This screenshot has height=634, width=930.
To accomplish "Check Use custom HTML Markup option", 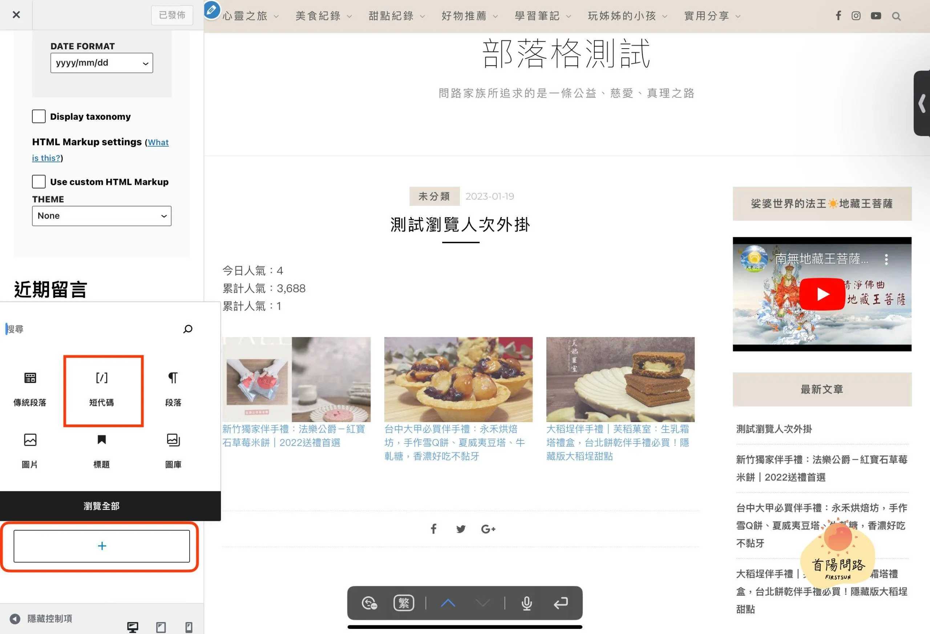I will click(39, 181).
